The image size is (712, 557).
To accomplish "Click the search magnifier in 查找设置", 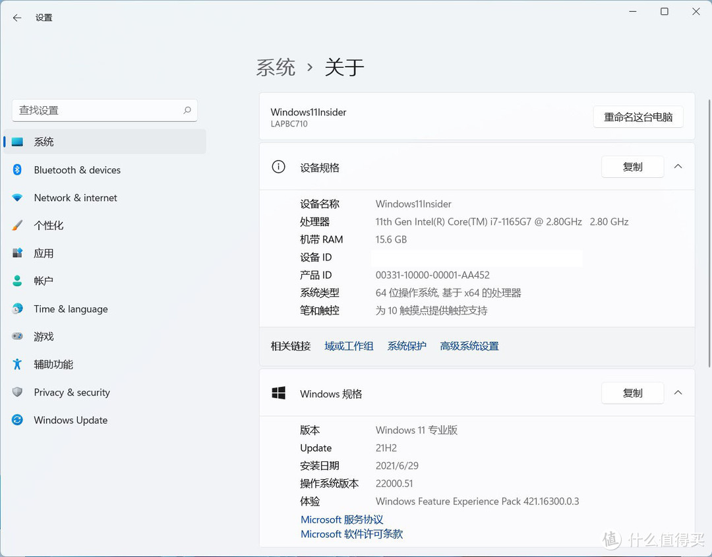I will 188,110.
